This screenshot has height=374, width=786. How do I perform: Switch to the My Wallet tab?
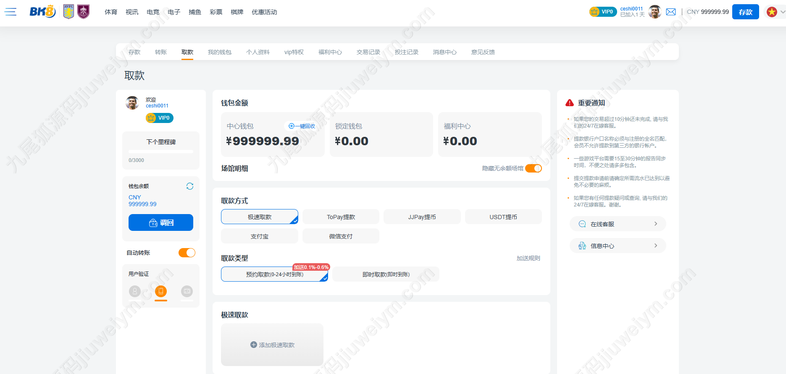220,52
